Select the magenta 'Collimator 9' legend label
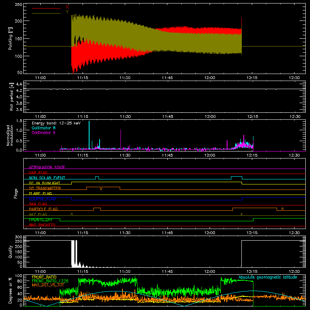Screen dimensions: 310x310 coord(43,133)
